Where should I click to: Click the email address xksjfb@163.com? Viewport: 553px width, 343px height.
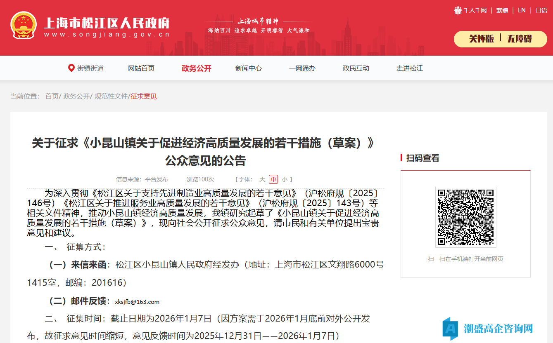tap(137, 302)
